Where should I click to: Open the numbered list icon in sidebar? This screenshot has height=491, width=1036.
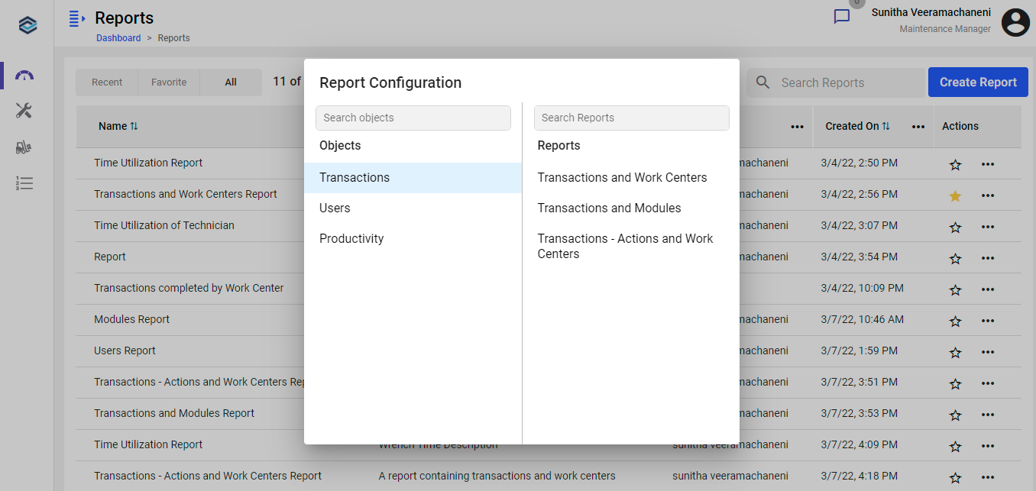24,183
